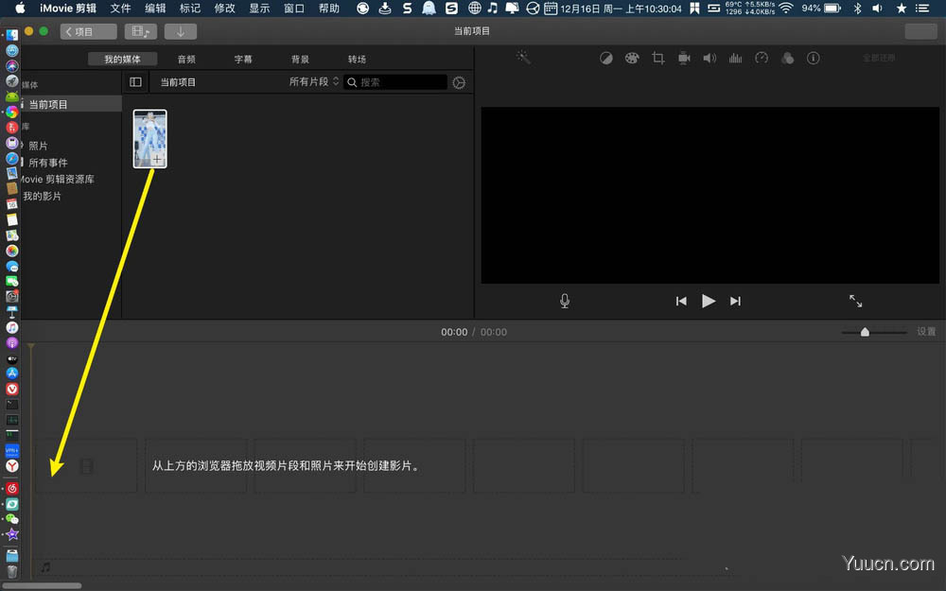This screenshot has height=591, width=946.
Task: Open the speed adjustment tool
Action: 762,58
